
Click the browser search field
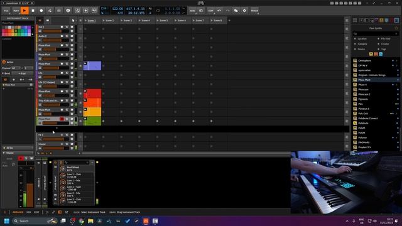coord(376,33)
